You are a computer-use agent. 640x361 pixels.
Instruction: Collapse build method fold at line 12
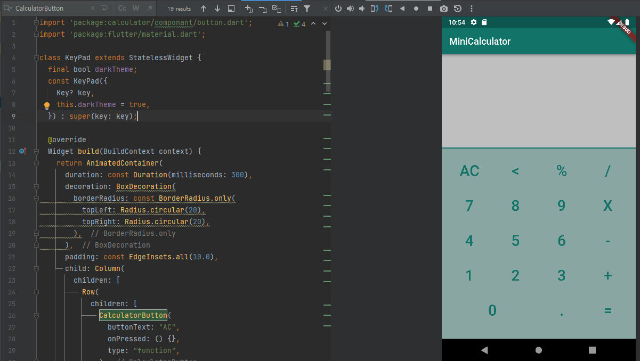click(36, 151)
